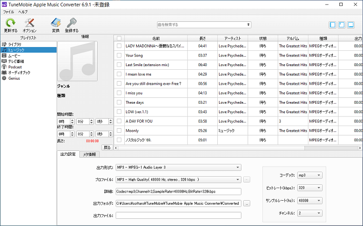Select ミュージック playlist item

pos(29,50)
